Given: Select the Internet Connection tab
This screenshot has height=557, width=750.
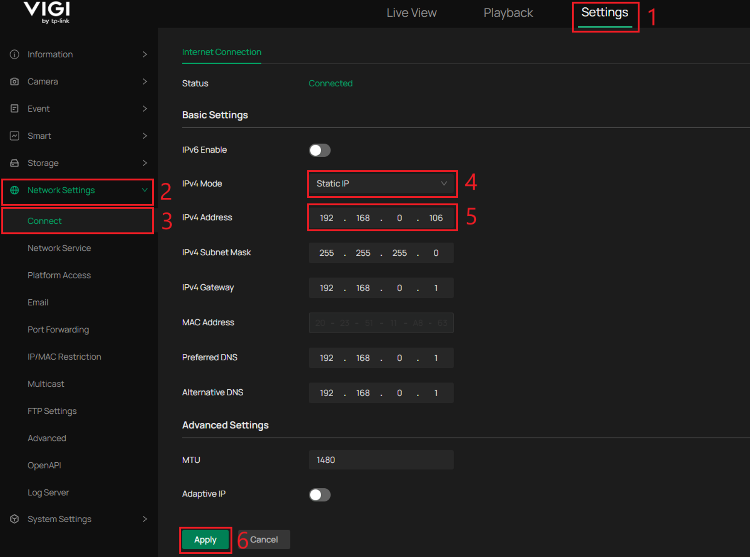Looking at the screenshot, I should click(222, 52).
